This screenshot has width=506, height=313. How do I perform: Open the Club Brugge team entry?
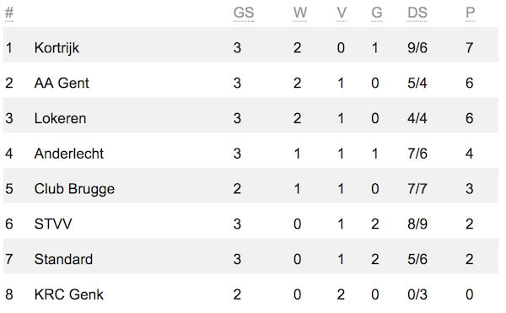tap(250, 189)
